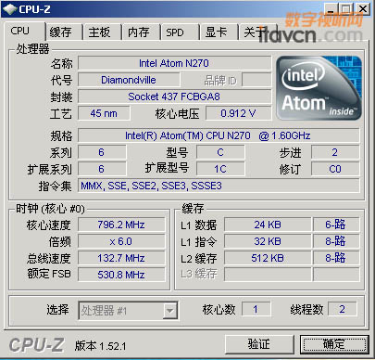This screenshot has height=360, width=375.
Task: Maximize the CPU-Z window
Action: click(x=346, y=8)
